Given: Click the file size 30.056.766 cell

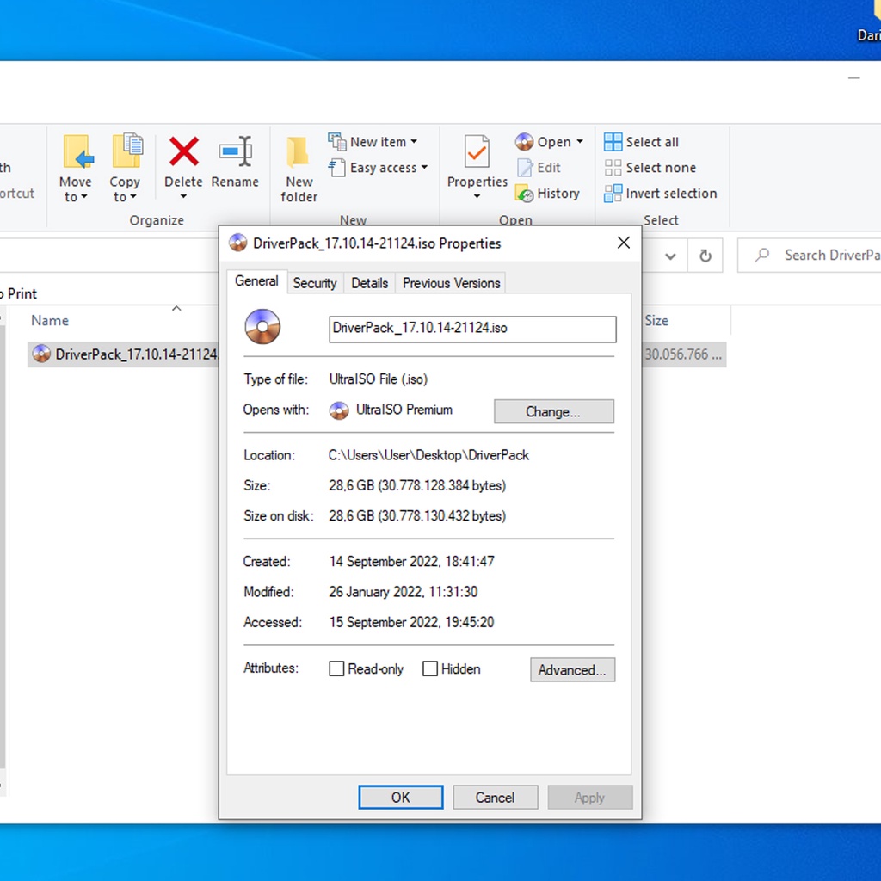Looking at the screenshot, I should pyautogui.click(x=683, y=354).
